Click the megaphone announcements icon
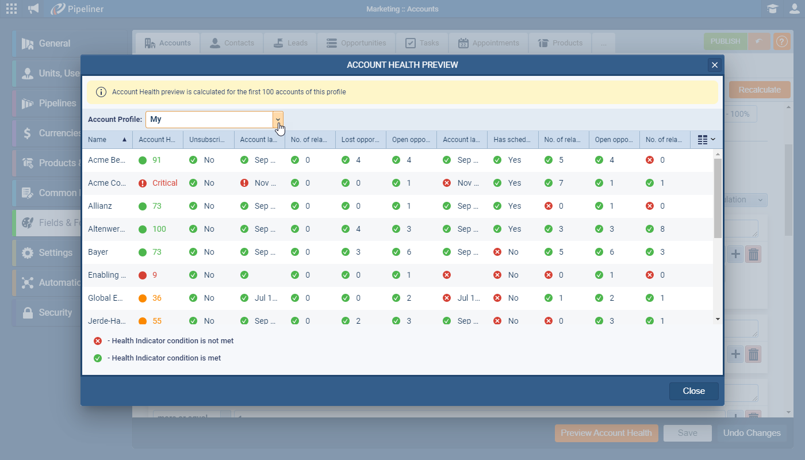The width and height of the screenshot is (805, 460). (34, 9)
